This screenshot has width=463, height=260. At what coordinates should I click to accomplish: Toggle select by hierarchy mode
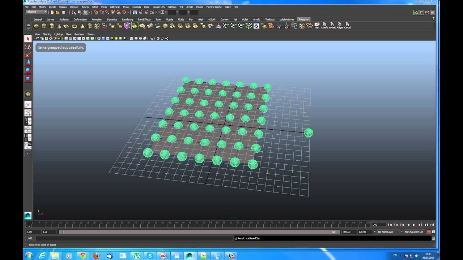click(x=74, y=12)
